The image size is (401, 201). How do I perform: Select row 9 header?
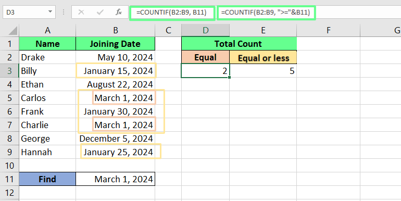tap(9, 152)
